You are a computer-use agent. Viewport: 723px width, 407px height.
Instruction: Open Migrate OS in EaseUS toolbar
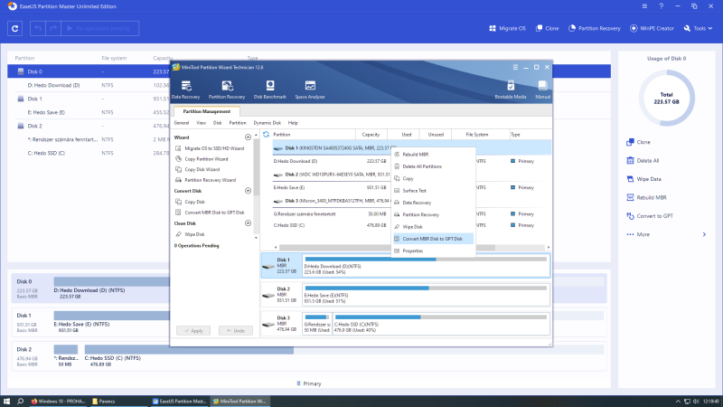[507, 29]
